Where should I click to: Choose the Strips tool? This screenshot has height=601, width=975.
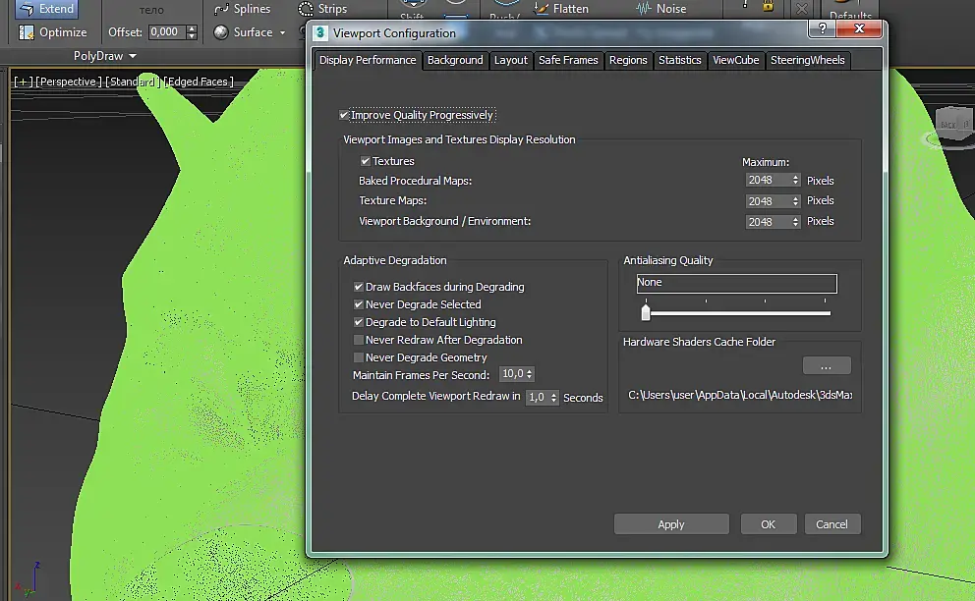322,9
